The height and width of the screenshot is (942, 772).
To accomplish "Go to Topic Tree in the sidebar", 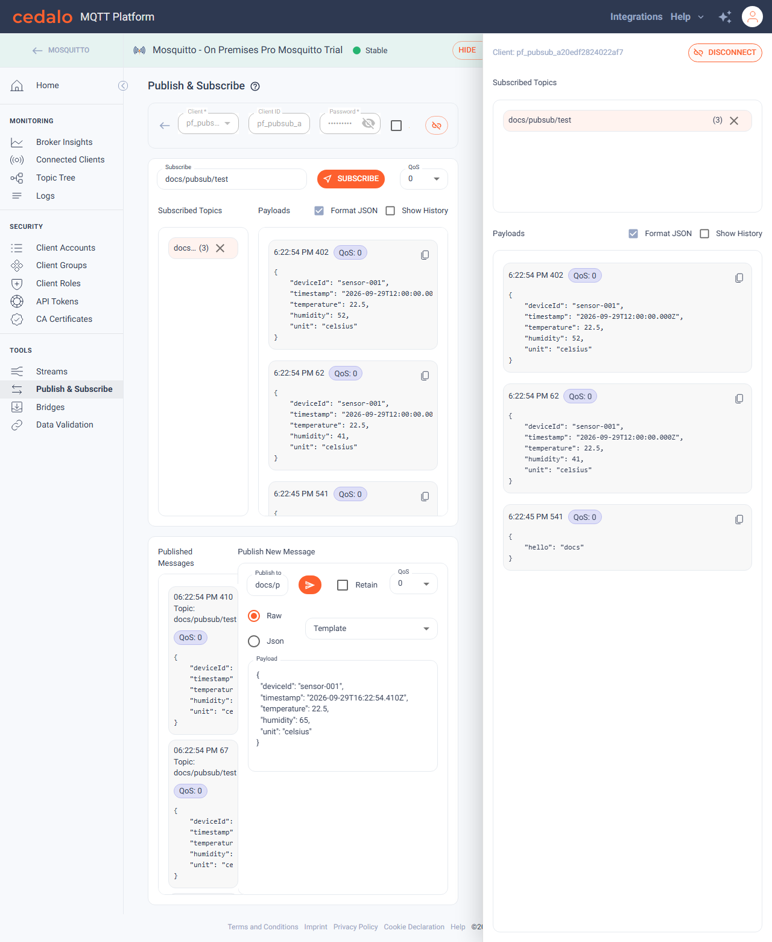I will coord(55,178).
